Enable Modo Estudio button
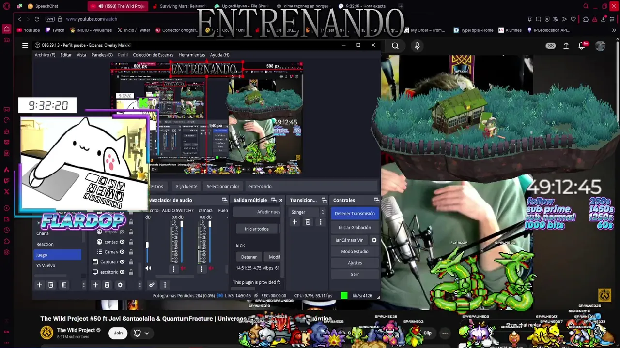The height and width of the screenshot is (348, 620). [x=355, y=251]
